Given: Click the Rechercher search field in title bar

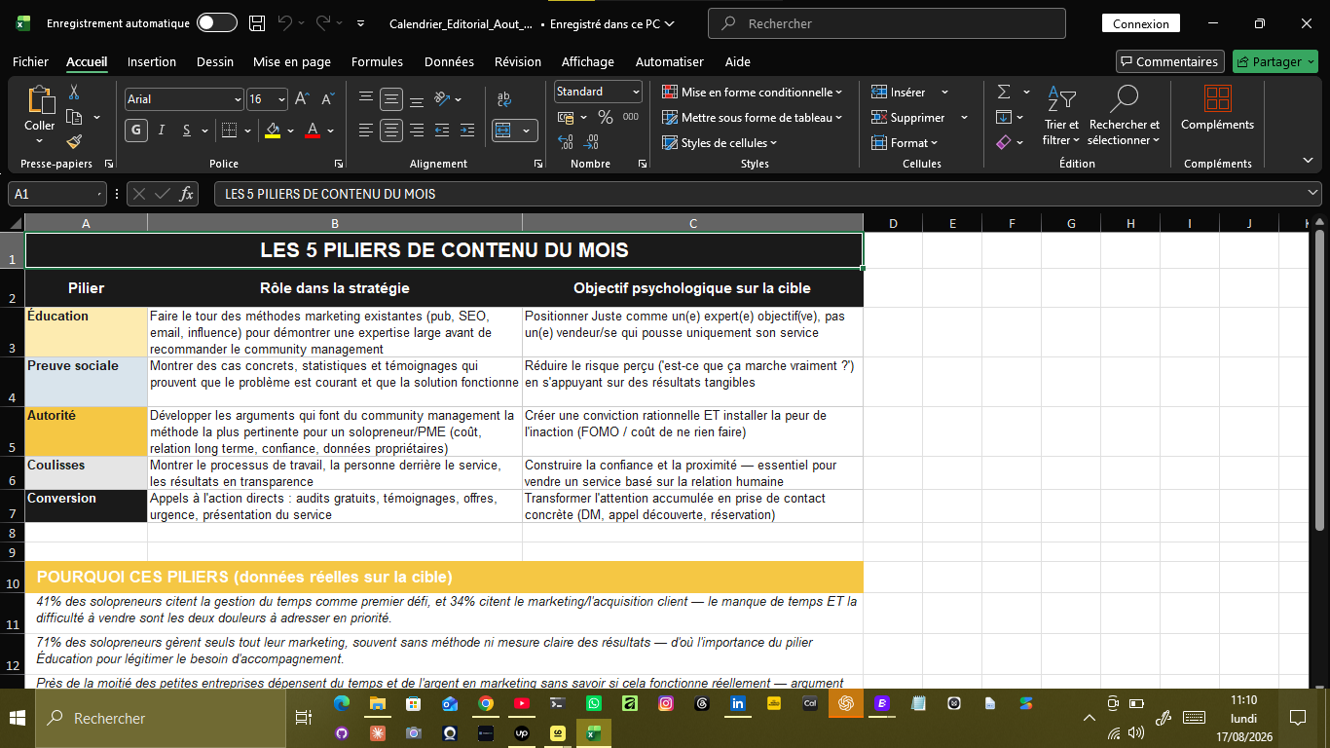Looking at the screenshot, I should pos(886,23).
